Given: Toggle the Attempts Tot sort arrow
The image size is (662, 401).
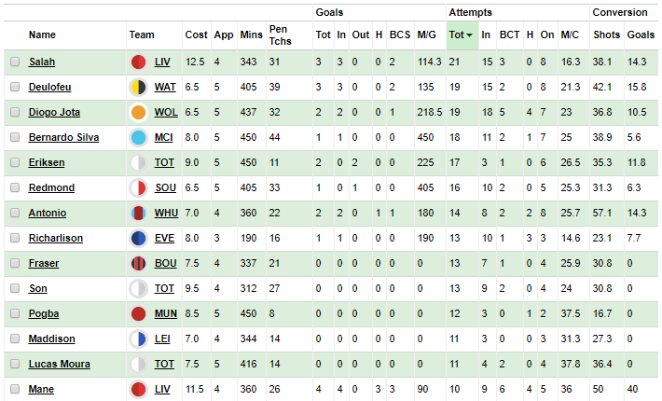Looking at the screenshot, I should click(470, 35).
